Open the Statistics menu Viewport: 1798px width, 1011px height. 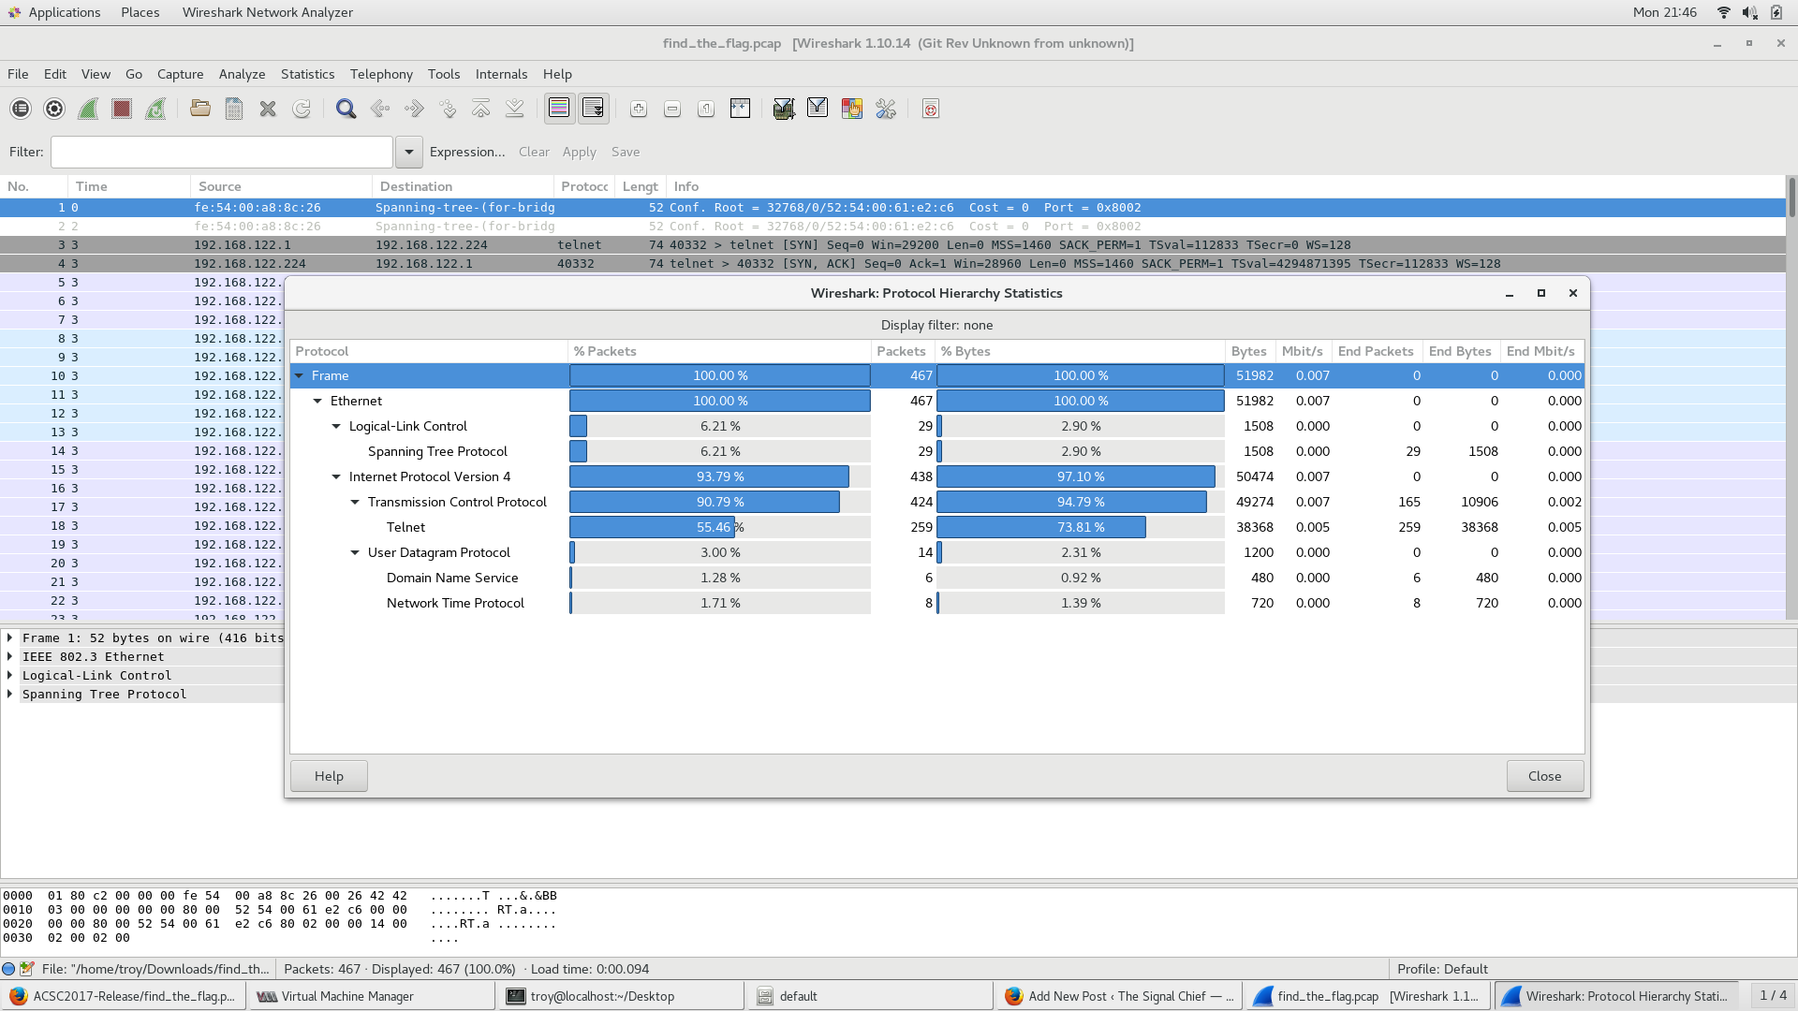tap(307, 74)
